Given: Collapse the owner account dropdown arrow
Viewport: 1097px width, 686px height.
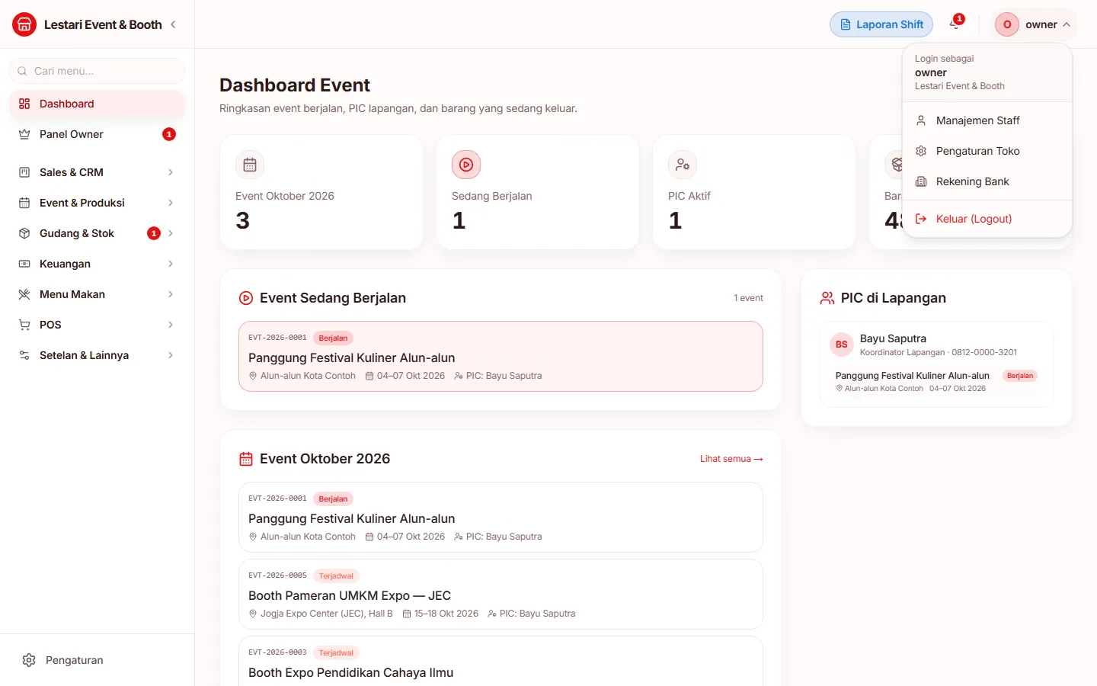Looking at the screenshot, I should pyautogui.click(x=1067, y=24).
